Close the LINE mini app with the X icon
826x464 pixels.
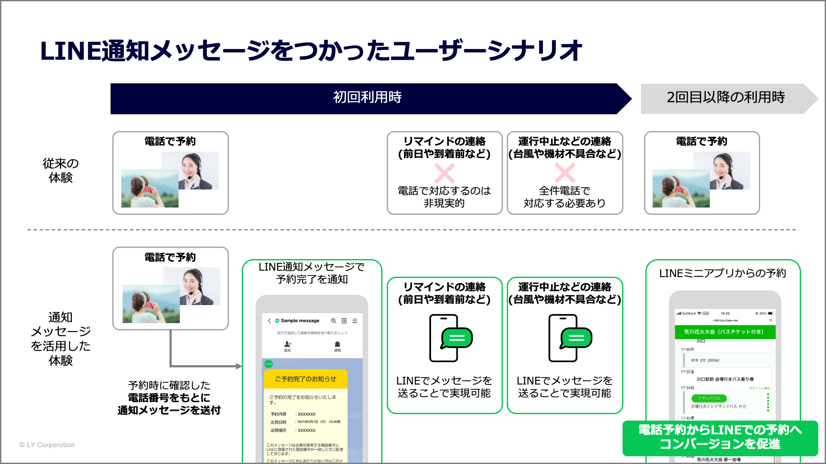point(771,320)
